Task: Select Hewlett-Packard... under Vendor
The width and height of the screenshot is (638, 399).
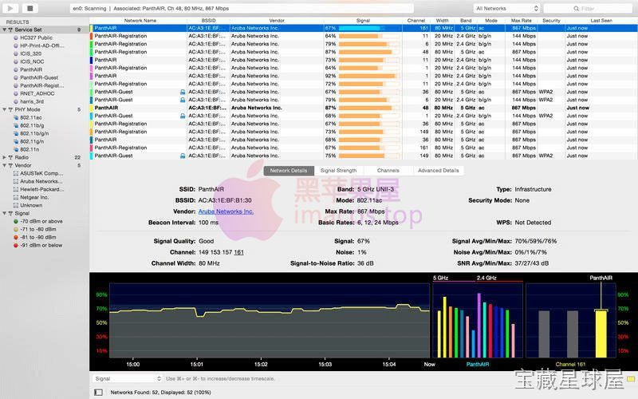Action: tap(42, 189)
